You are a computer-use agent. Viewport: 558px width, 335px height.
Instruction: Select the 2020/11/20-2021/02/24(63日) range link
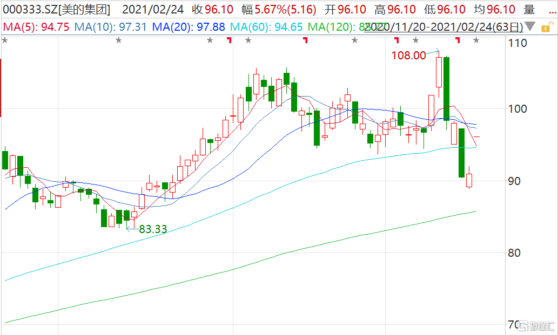point(444,27)
